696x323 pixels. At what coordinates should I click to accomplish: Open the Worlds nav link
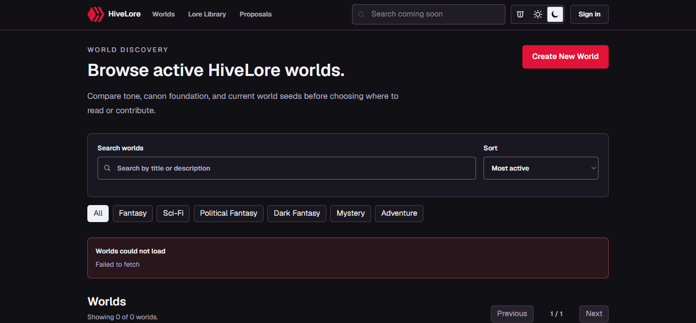point(163,14)
